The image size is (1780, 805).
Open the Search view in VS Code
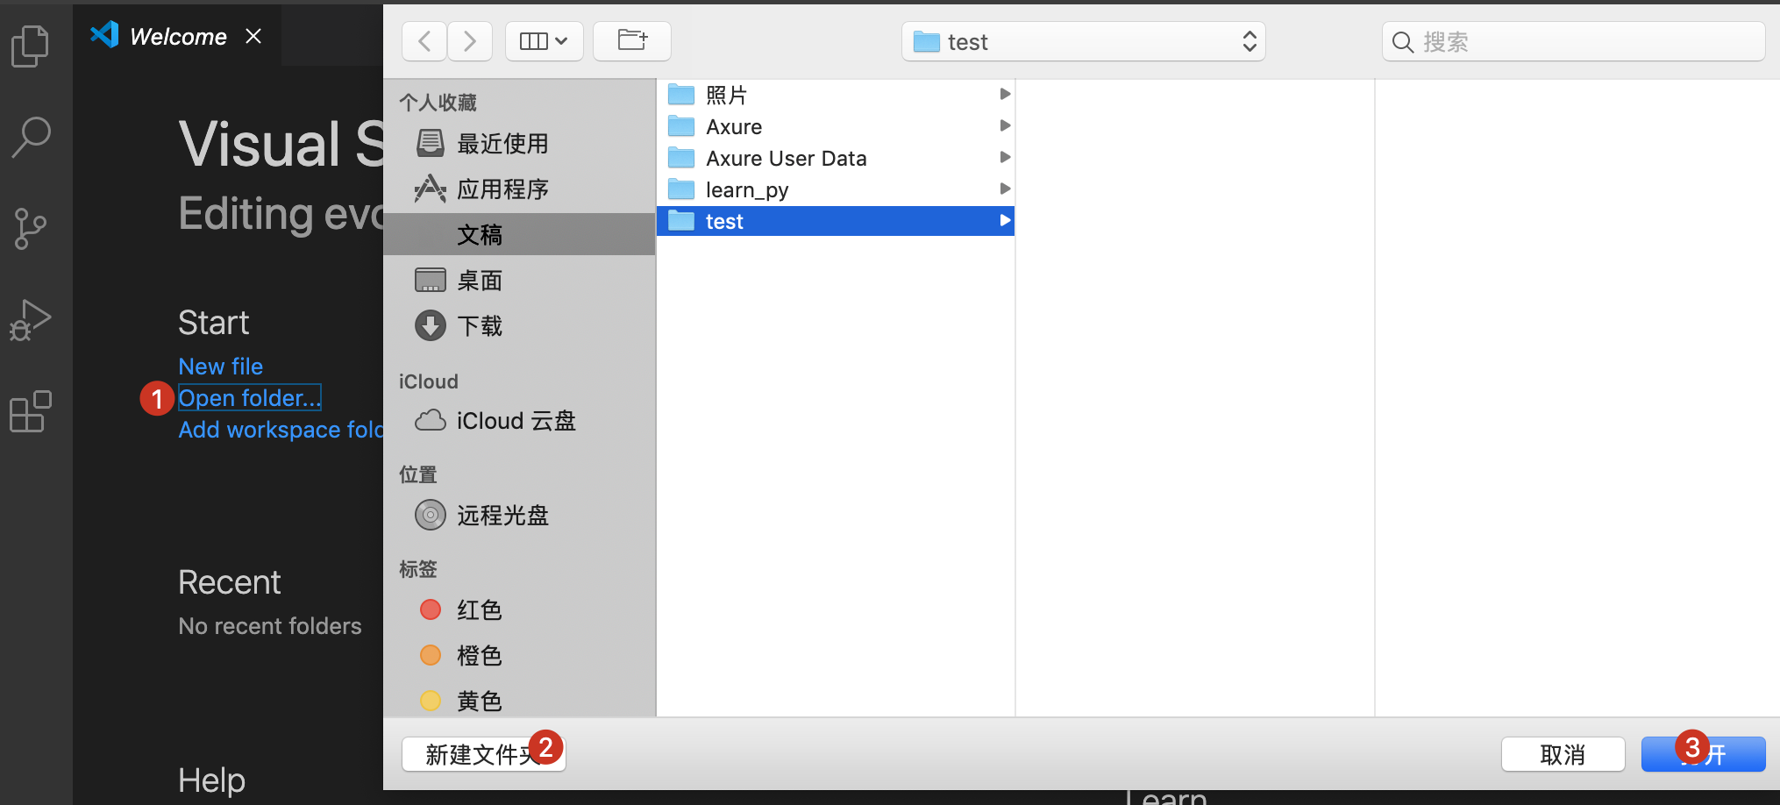pos(31,137)
